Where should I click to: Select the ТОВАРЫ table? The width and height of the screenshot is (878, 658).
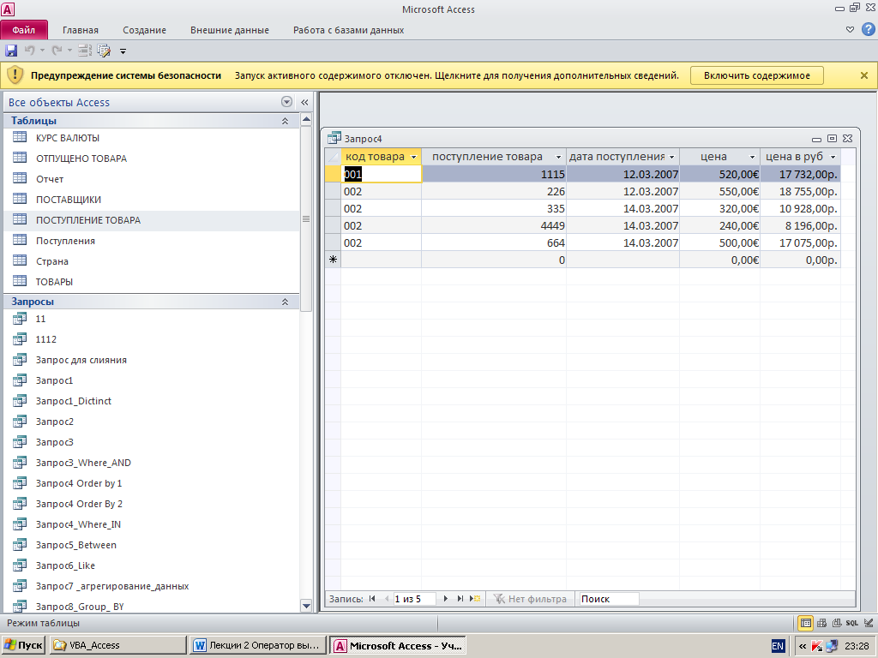coord(54,282)
